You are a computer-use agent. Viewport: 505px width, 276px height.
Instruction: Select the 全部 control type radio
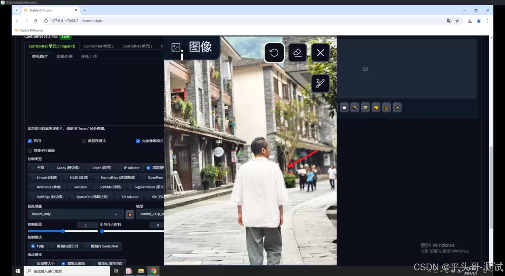[x=38, y=168]
